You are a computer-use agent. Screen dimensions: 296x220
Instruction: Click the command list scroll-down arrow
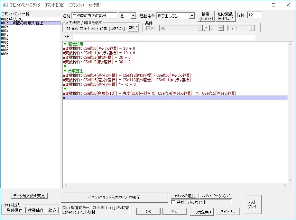pos(290,180)
